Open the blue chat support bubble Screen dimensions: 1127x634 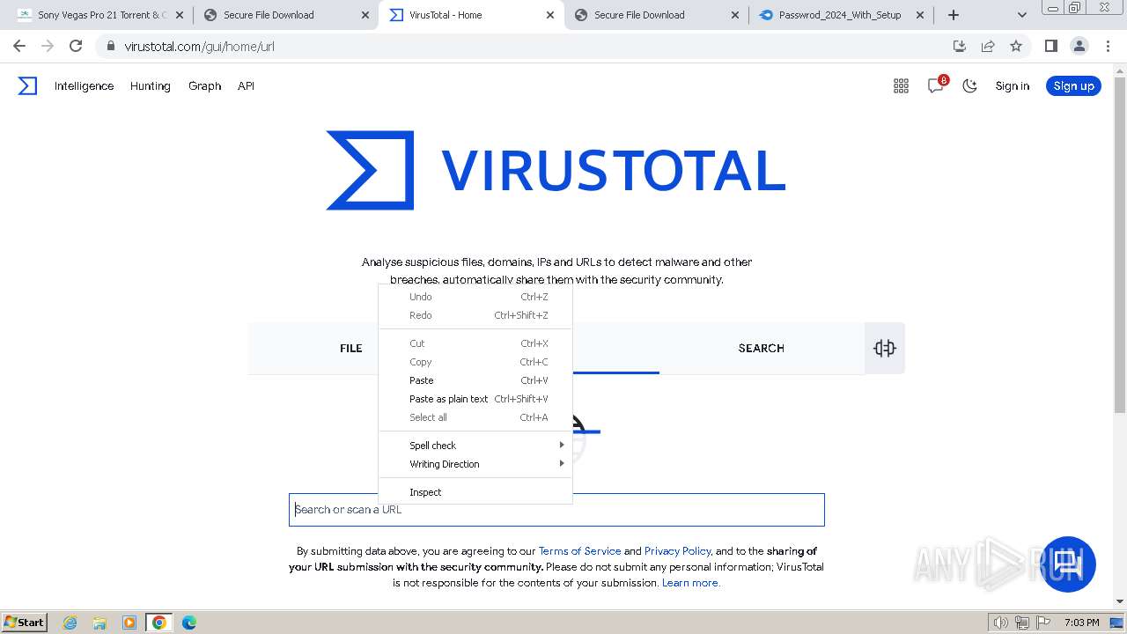click(x=1068, y=564)
